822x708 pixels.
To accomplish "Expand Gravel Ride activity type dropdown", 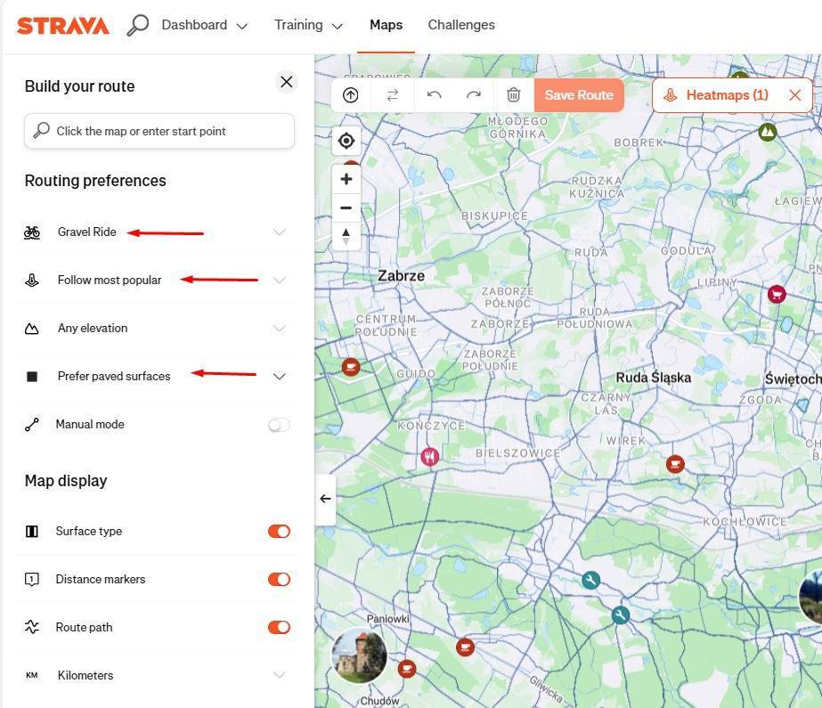I will tap(279, 232).
